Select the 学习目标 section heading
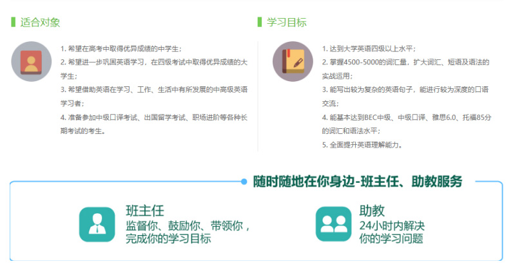This screenshot has height=266, width=513. [287, 23]
